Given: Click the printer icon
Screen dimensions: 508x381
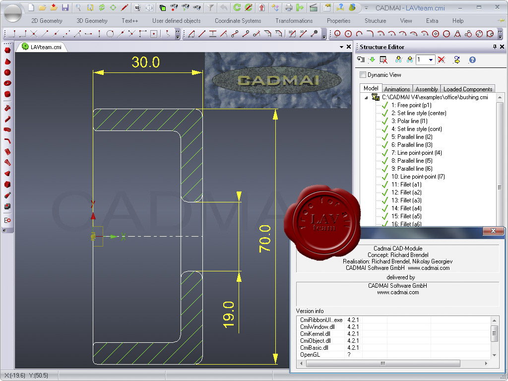Looking at the screenshot, I should [289, 7].
